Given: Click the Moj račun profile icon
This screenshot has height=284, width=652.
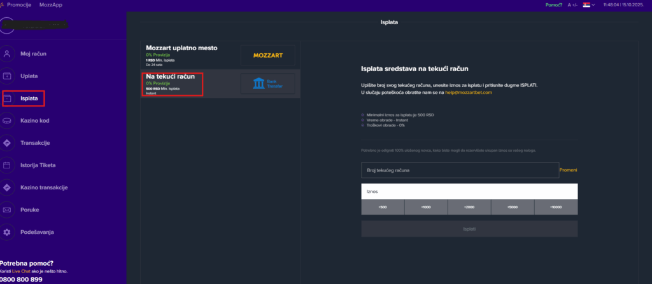Looking at the screenshot, I should [7, 54].
